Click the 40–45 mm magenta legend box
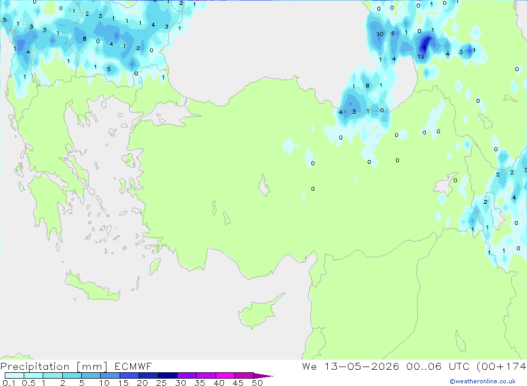 [x=225, y=375]
